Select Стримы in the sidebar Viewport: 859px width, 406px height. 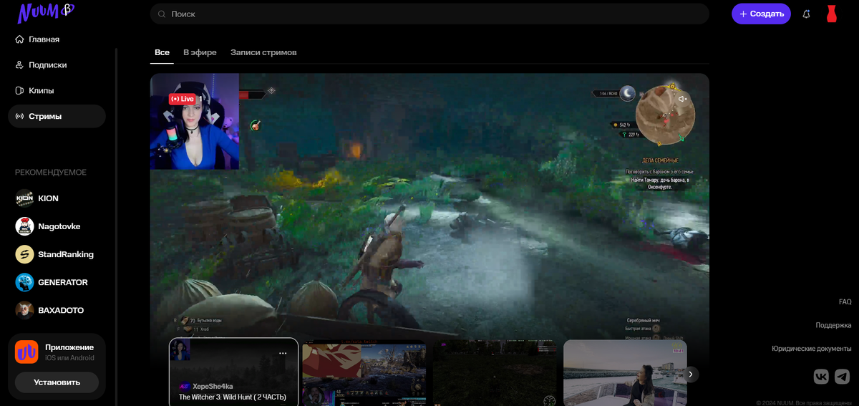57,116
